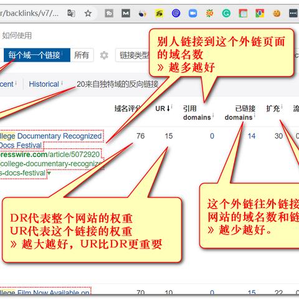This screenshot has height=299, width=299.
Task: Select the 每个域一个链接 button
Action: (37, 55)
